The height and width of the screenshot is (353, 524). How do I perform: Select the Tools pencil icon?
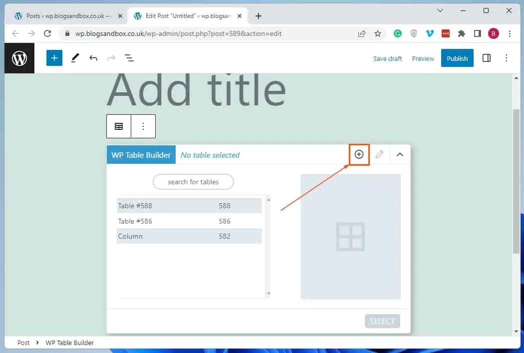(x=75, y=58)
